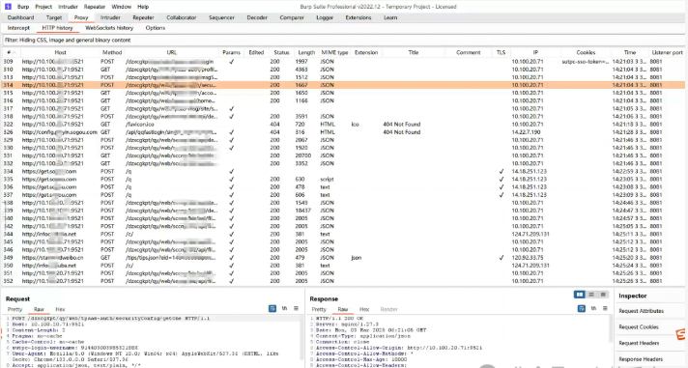Select the Proxy tab

[81, 17]
